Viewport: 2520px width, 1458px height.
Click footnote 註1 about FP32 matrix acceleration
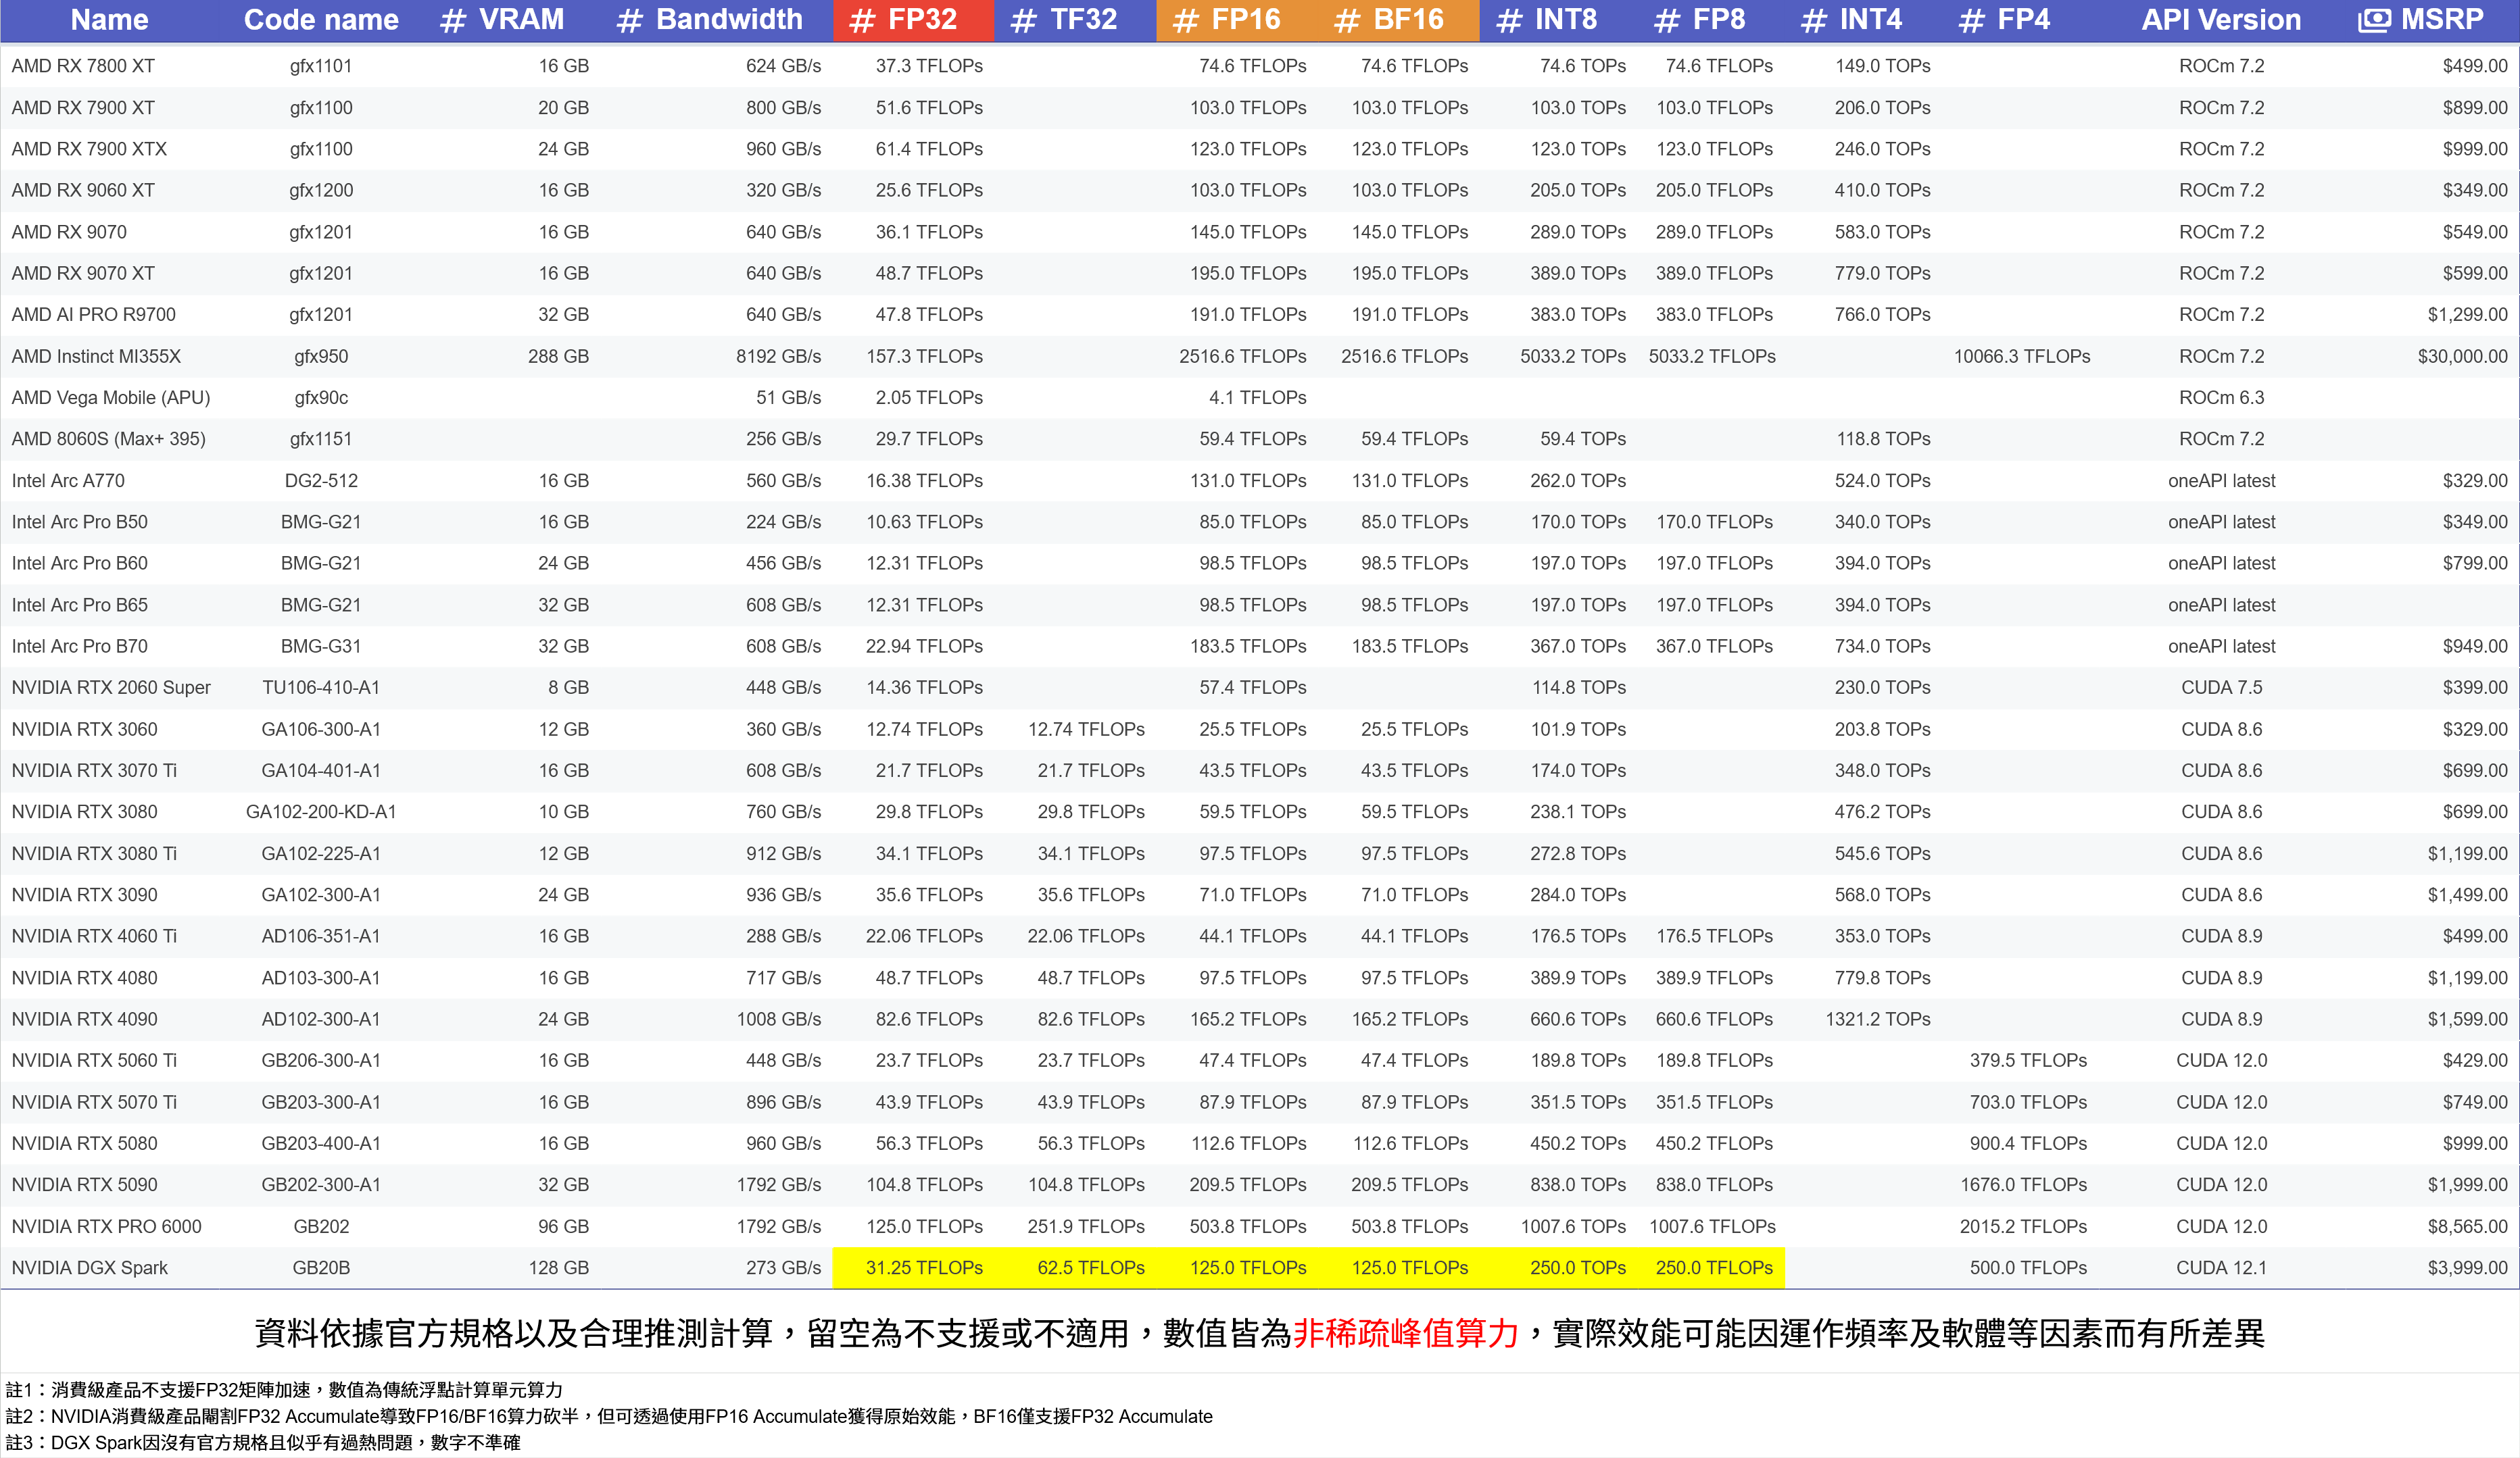(284, 1390)
